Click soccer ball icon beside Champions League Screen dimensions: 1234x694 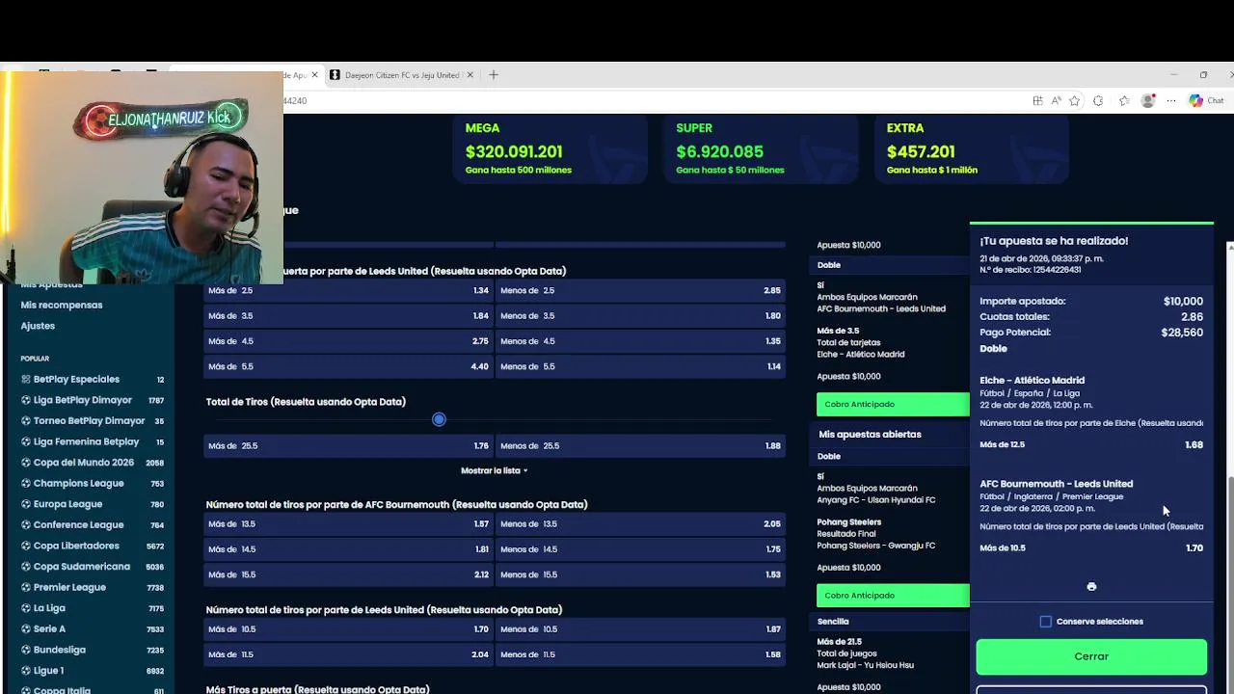(26, 483)
